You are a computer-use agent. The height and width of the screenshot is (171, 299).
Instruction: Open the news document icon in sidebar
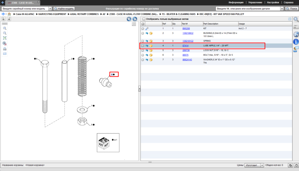(x=296, y=27)
